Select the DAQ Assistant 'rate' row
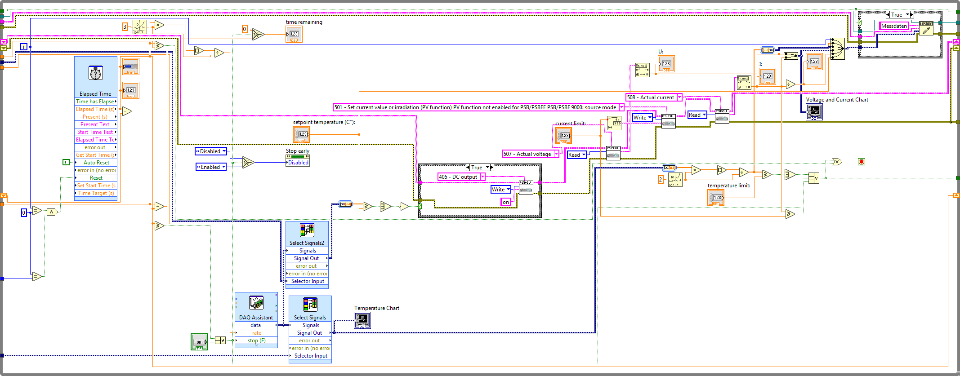960x376 pixels. (256, 333)
